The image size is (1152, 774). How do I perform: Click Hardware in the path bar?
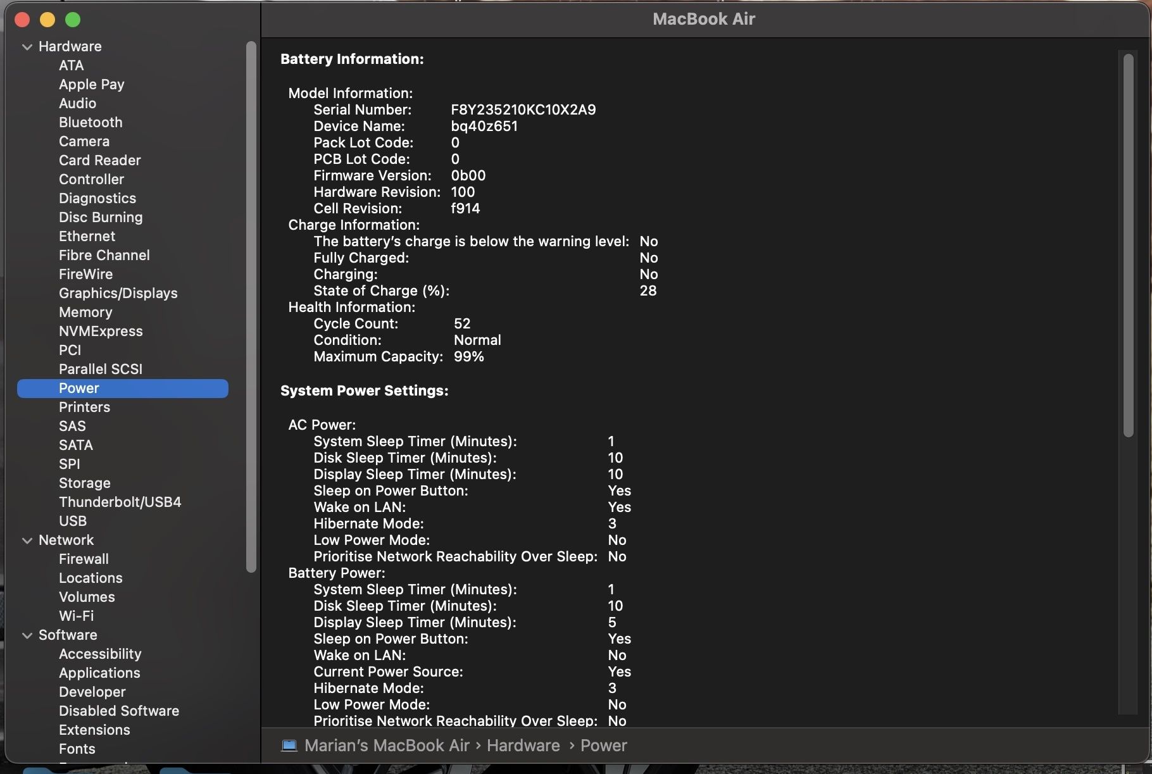point(523,746)
